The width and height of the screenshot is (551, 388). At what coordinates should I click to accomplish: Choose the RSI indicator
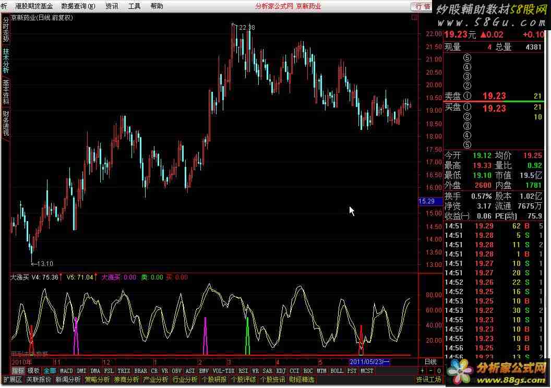coord(243,370)
